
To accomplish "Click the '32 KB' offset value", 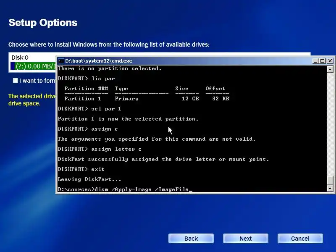I will [220, 99].
